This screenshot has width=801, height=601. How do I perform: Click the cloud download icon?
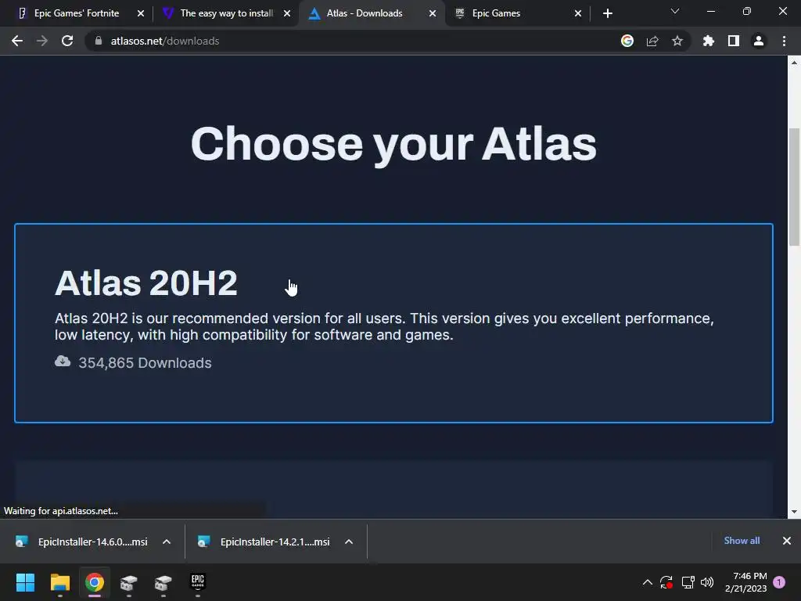(x=63, y=362)
